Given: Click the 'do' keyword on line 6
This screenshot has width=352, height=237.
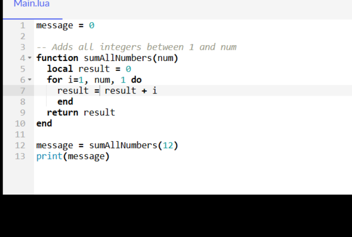Looking at the screenshot, I should pyautogui.click(x=136, y=80).
